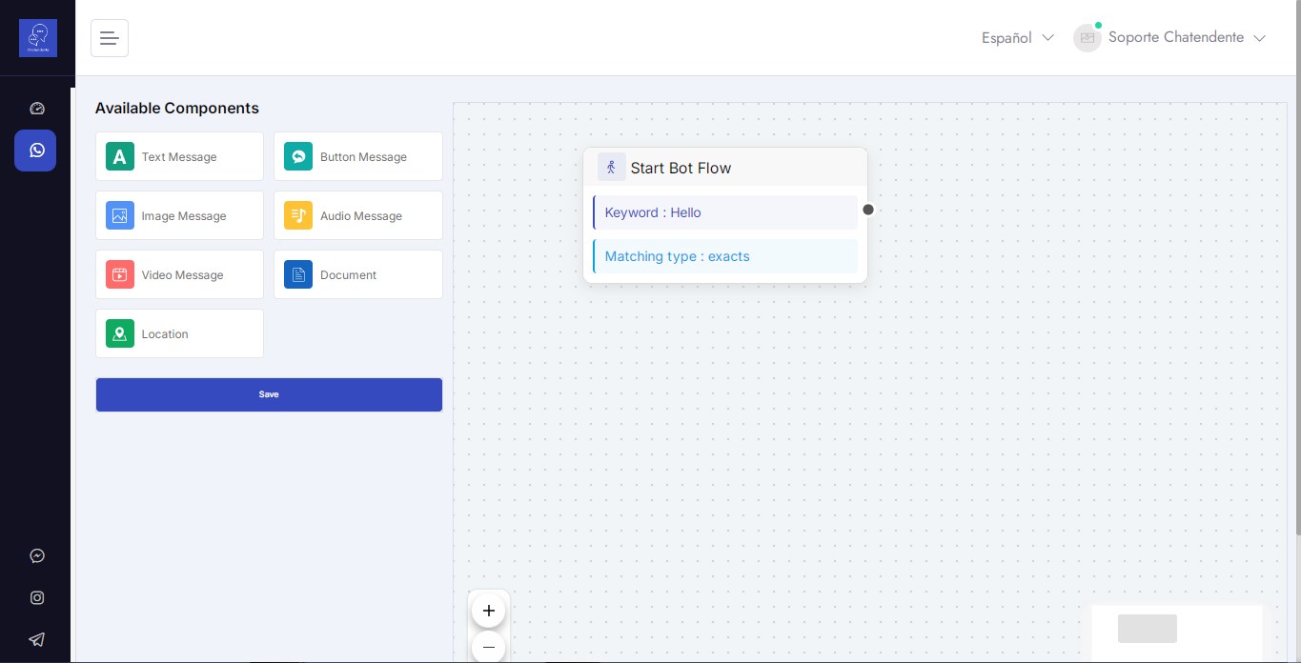The width and height of the screenshot is (1301, 663).
Task: Open Telegram section in sidebar
Action: tap(36, 640)
